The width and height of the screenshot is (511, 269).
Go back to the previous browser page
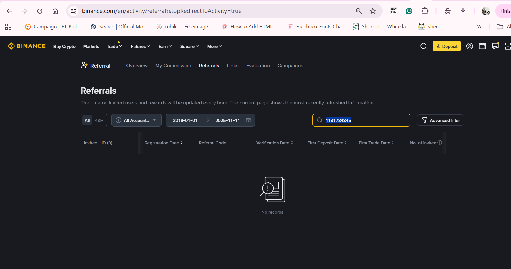coord(9,11)
